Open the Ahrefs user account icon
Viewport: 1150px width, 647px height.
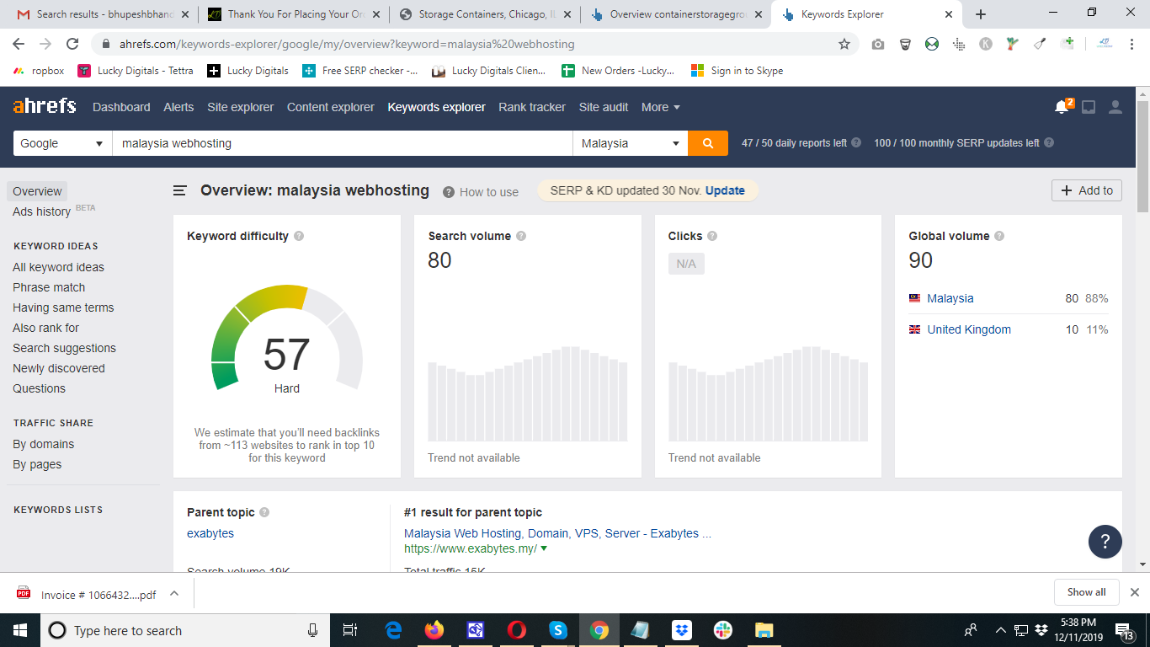pyautogui.click(x=1115, y=107)
